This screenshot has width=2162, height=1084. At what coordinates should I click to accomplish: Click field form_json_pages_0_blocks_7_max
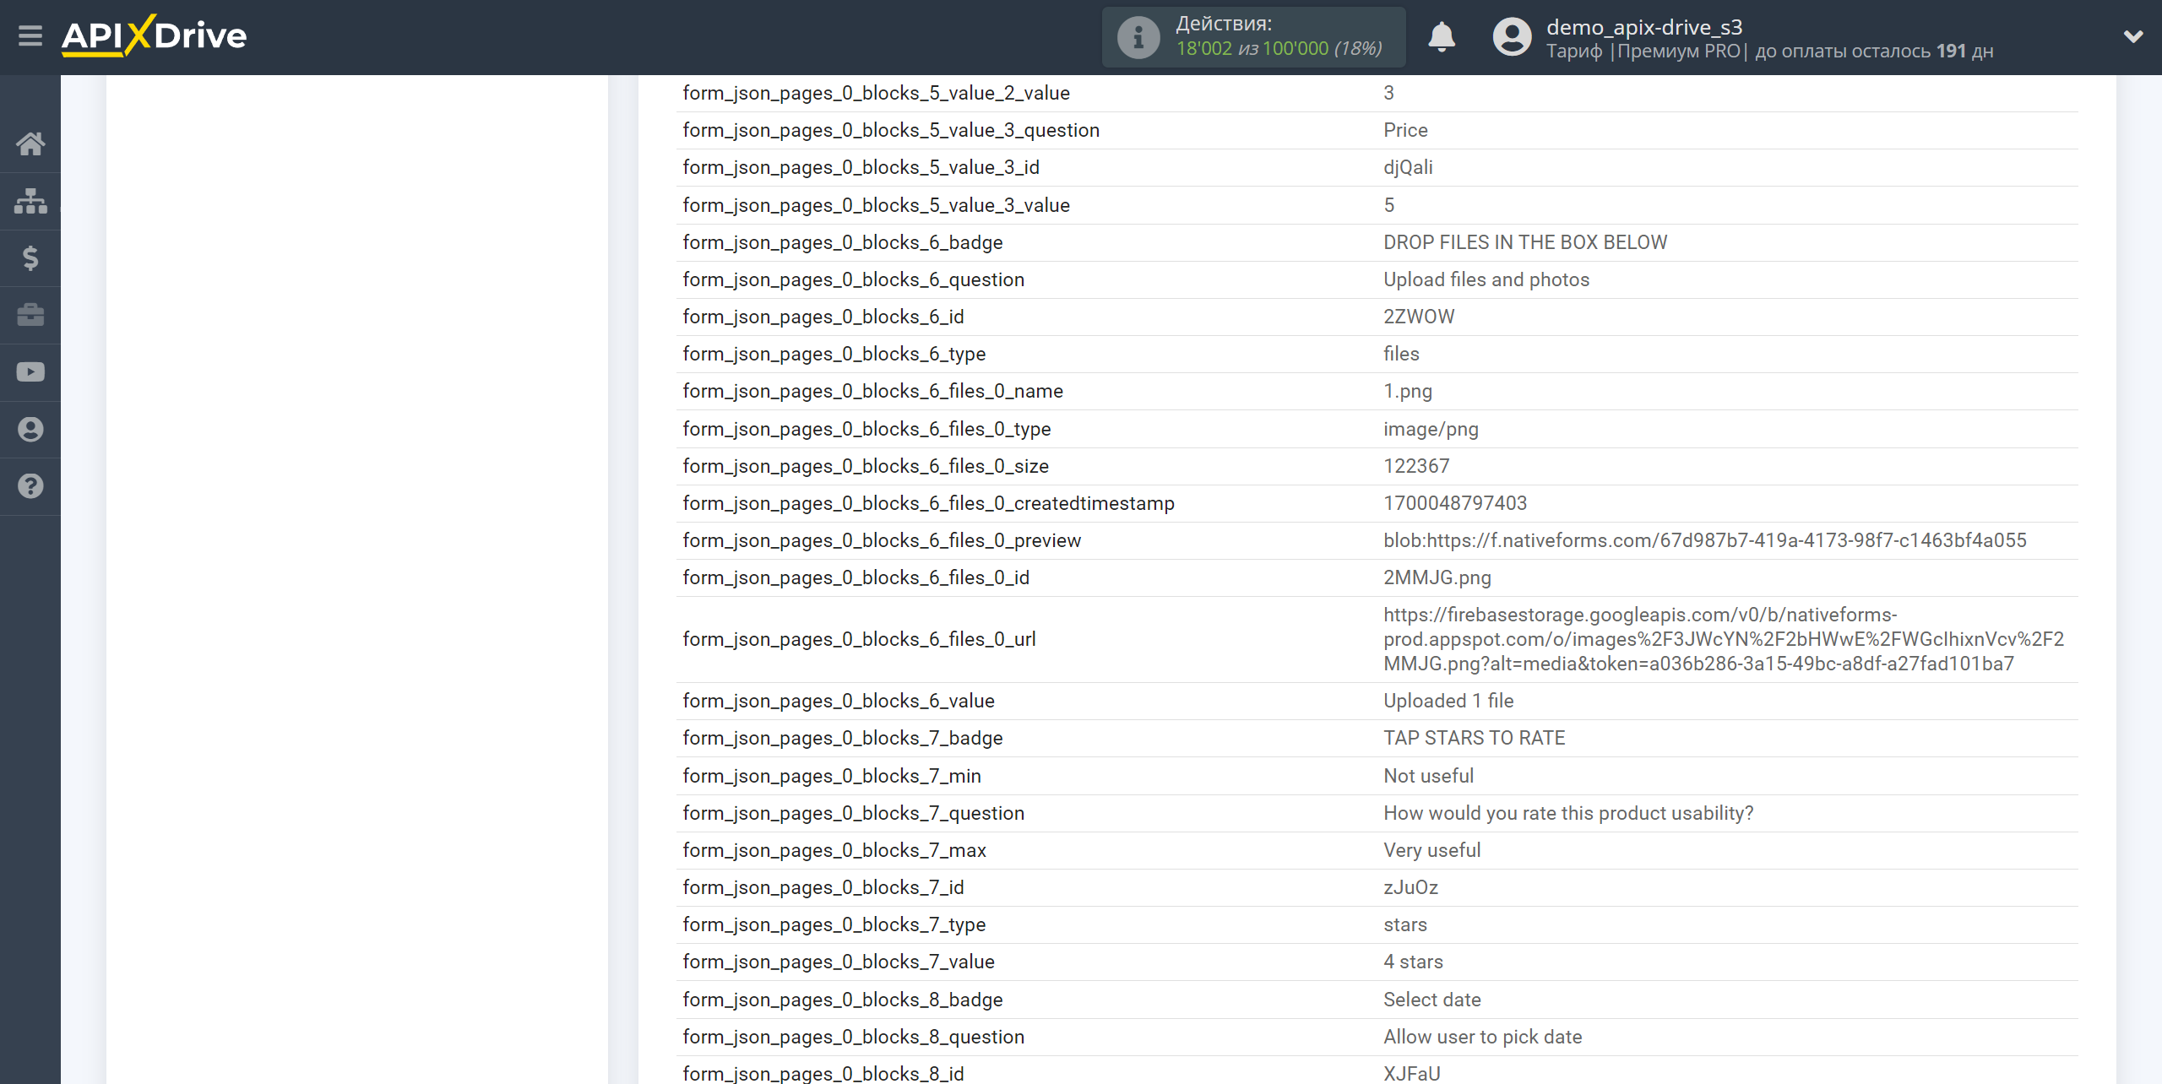click(834, 850)
